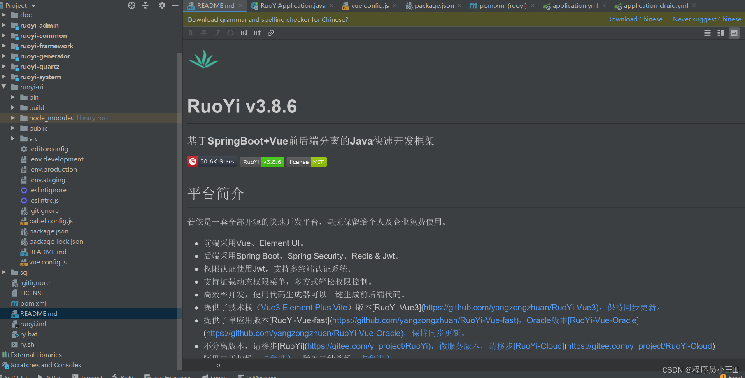Click Never suggest Chinese link
Image resolution: width=745 pixels, height=378 pixels.
(707, 19)
